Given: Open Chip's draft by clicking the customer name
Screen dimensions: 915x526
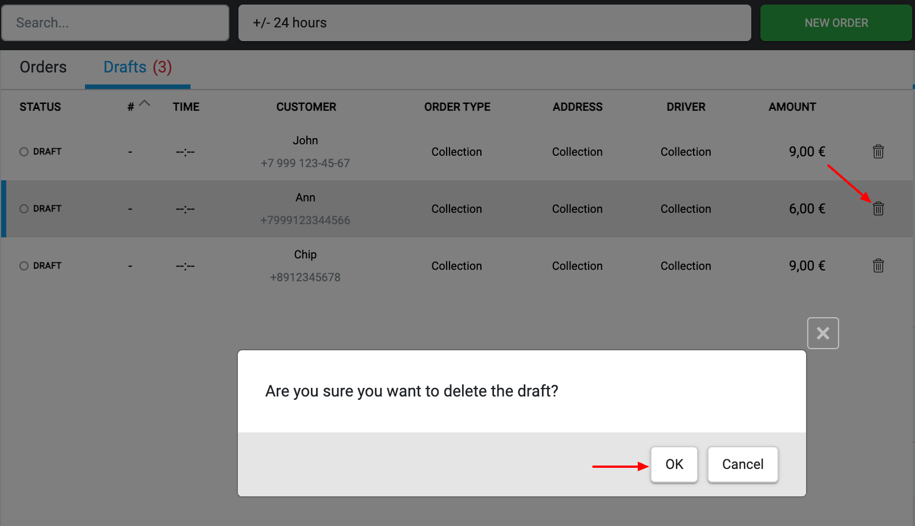Looking at the screenshot, I should [305, 254].
